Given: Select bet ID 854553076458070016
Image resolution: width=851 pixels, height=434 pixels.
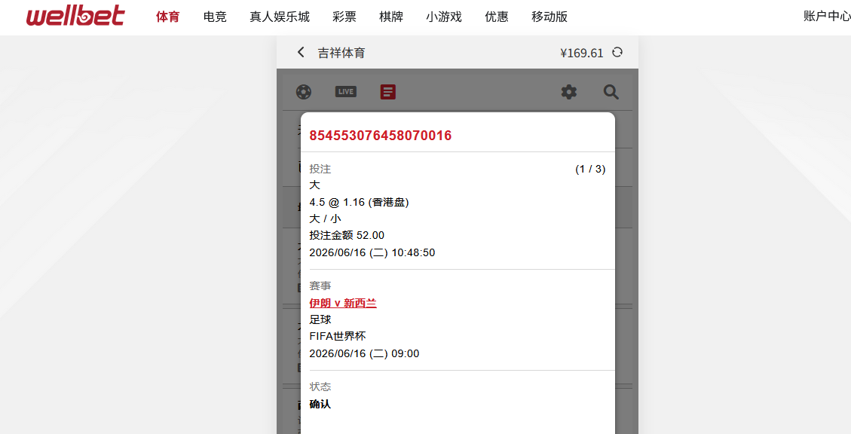Looking at the screenshot, I should [381, 135].
